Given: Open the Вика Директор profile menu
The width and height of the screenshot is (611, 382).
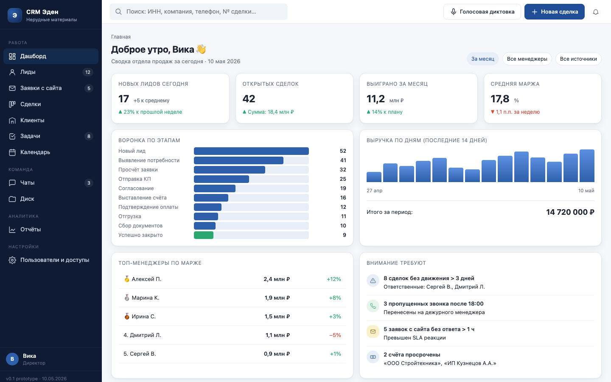Looking at the screenshot, I should [51, 359].
